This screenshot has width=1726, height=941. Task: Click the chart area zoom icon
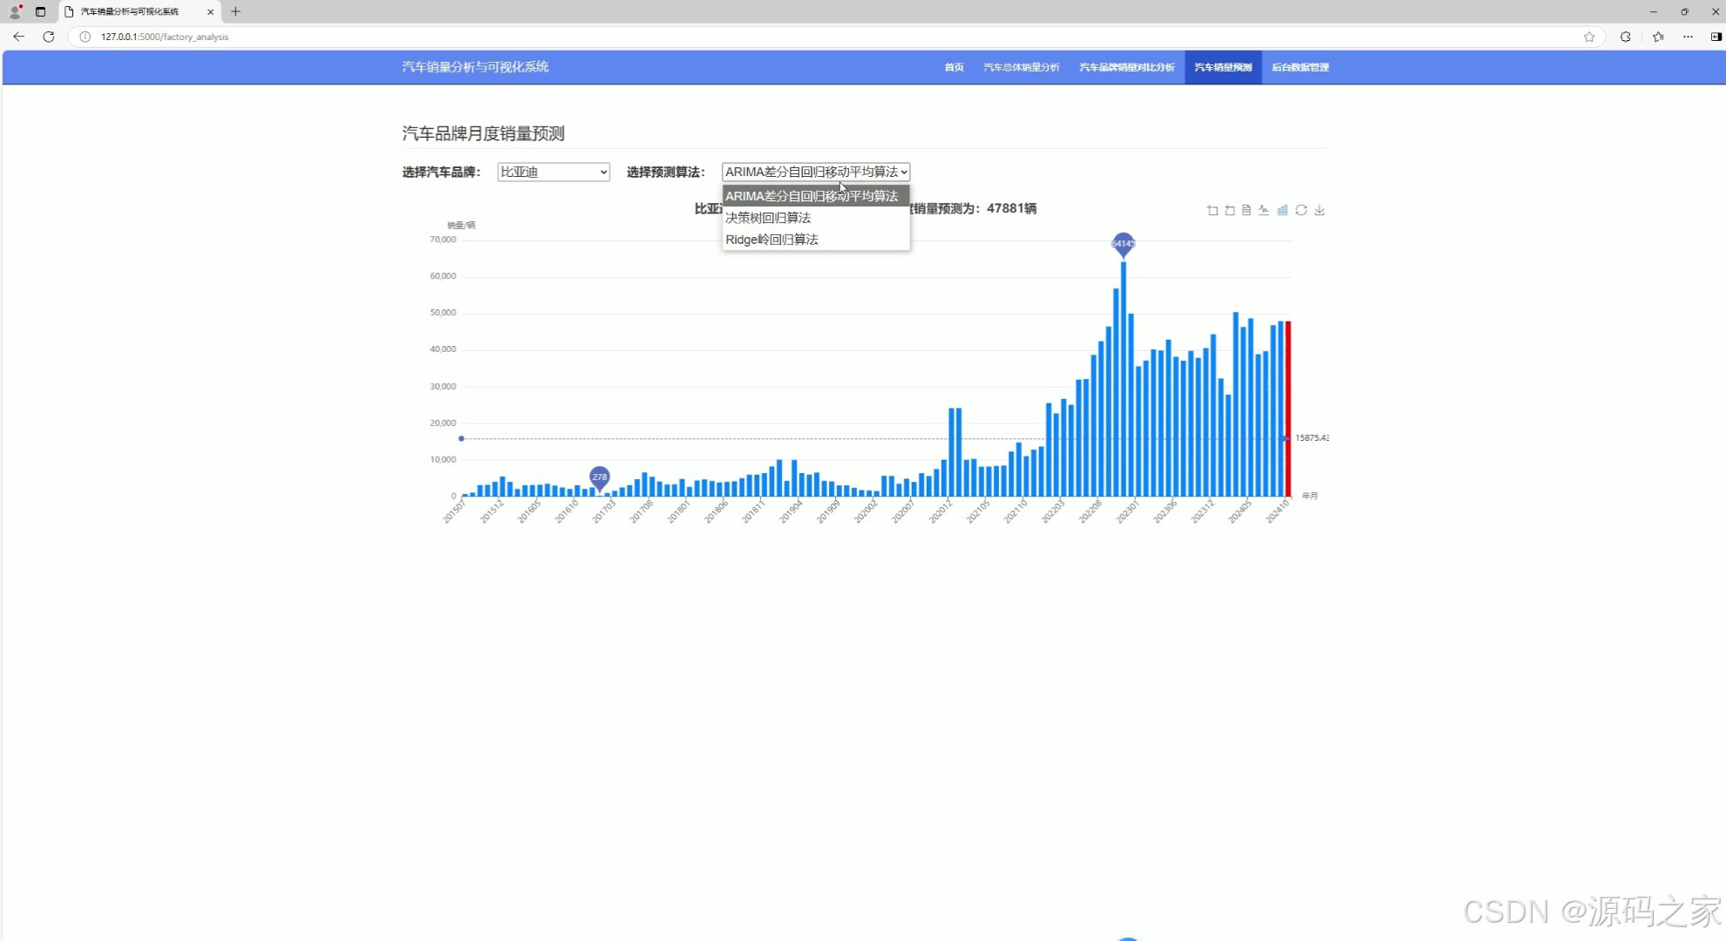[x=1212, y=210]
